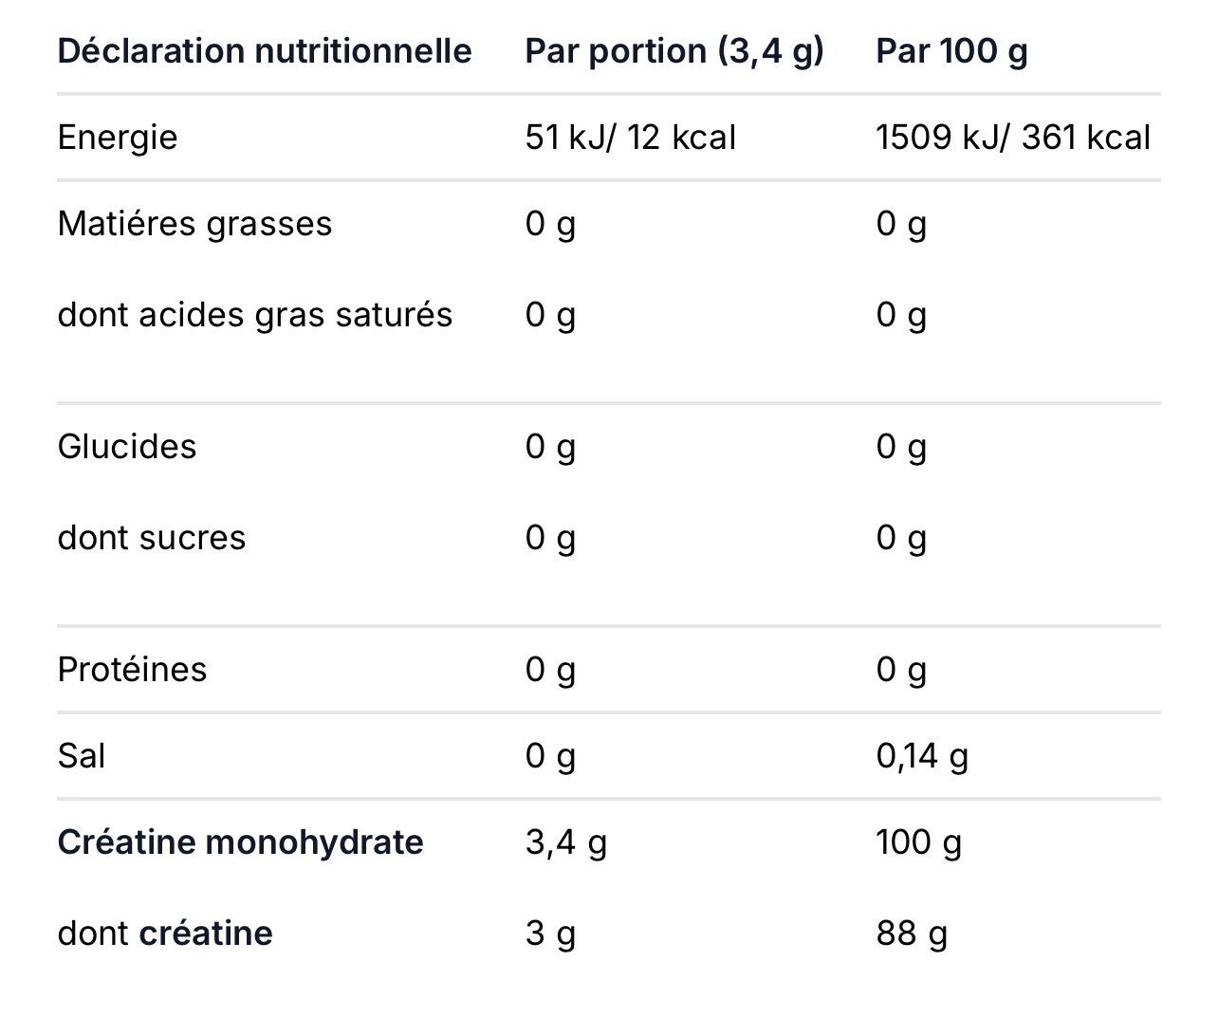Select the "Glucides" row label
Image resolution: width=1218 pixels, height=1017 pixels.
coord(127,447)
